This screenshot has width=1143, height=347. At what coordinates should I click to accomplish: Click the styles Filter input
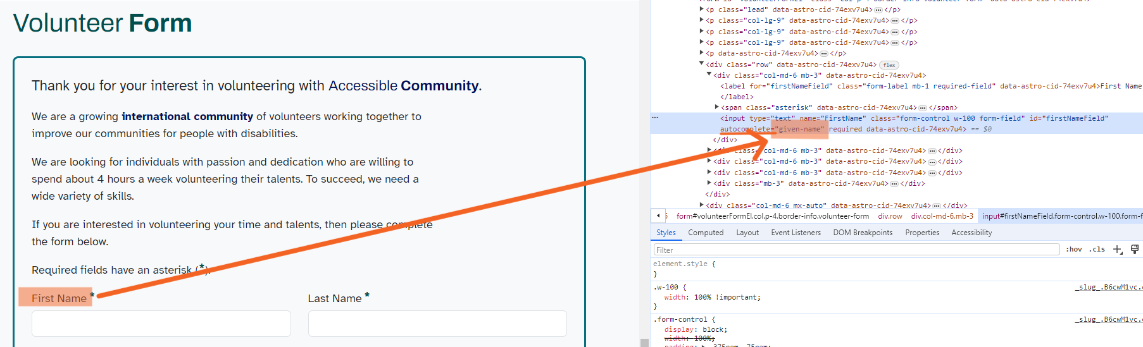point(856,250)
